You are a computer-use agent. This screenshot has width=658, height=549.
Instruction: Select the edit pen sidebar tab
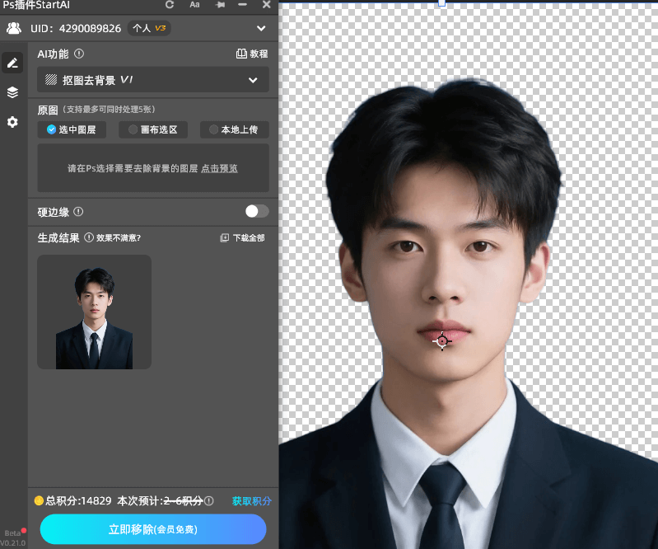pos(12,63)
